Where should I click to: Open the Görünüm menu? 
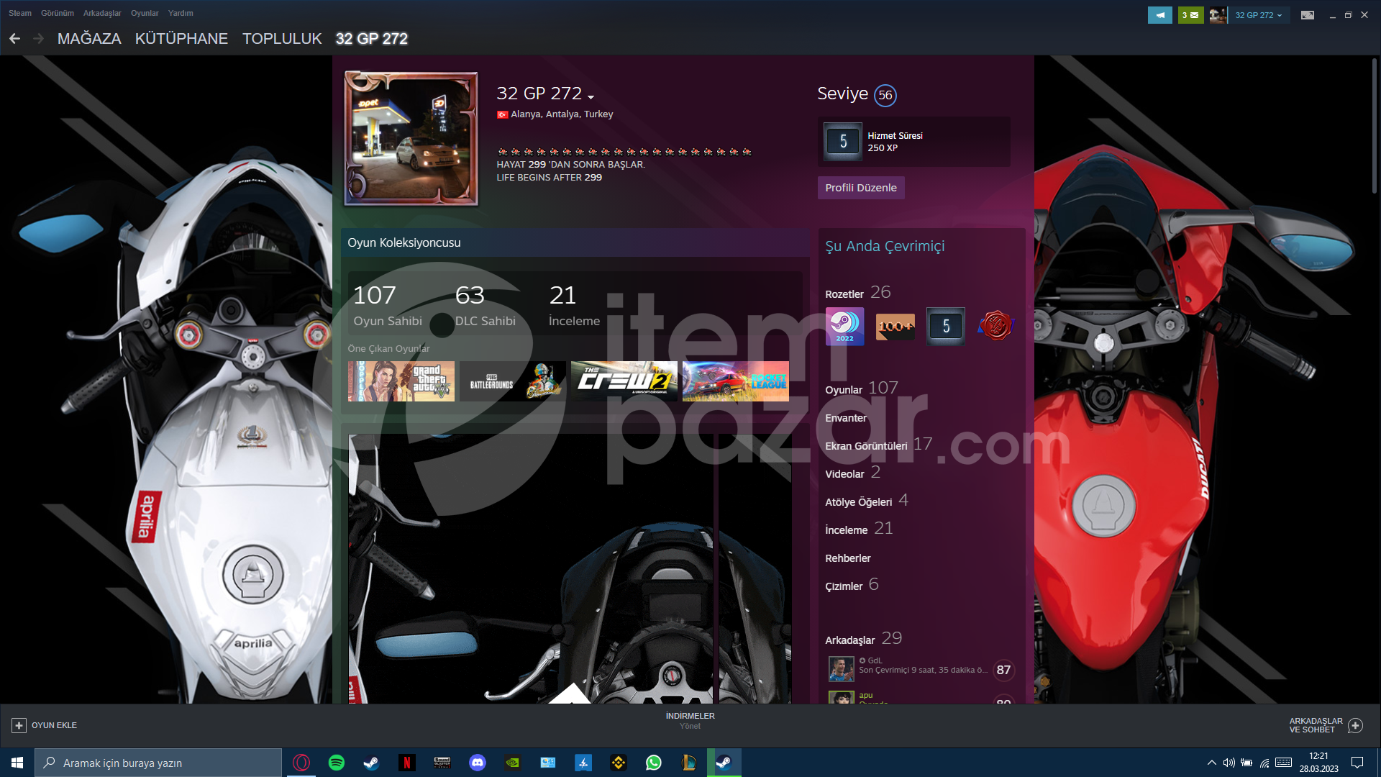[x=58, y=13]
